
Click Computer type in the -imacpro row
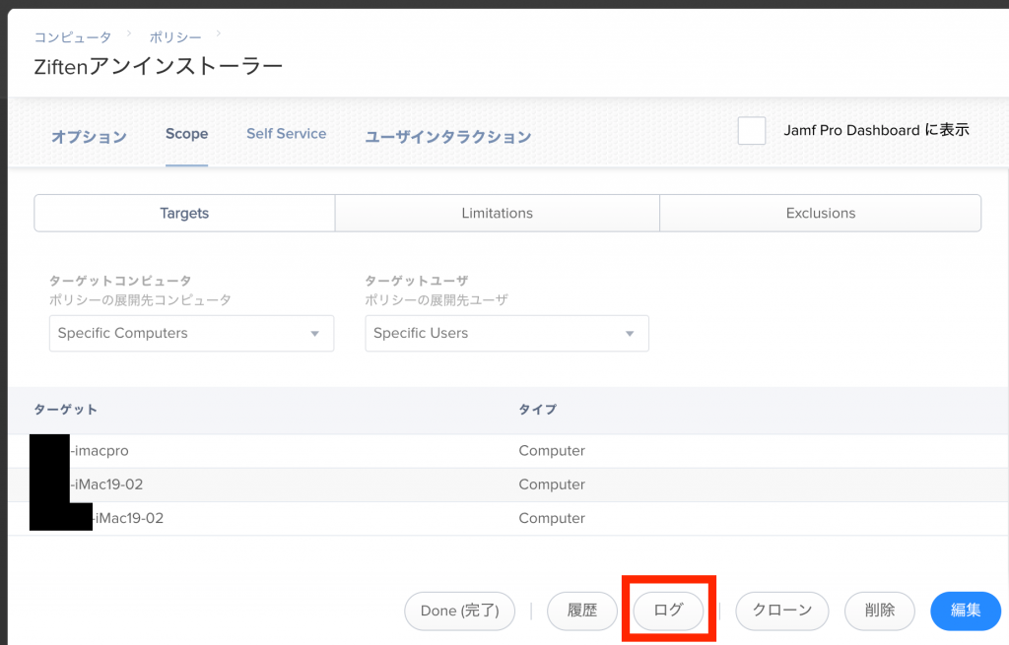click(x=552, y=451)
